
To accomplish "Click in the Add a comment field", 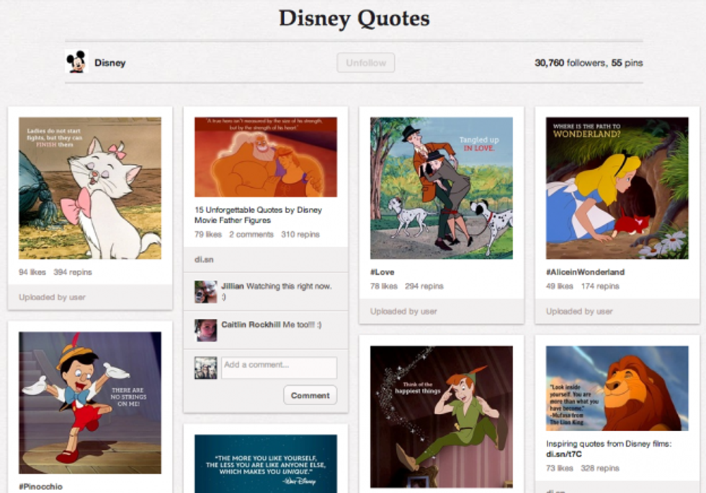I will [x=279, y=367].
